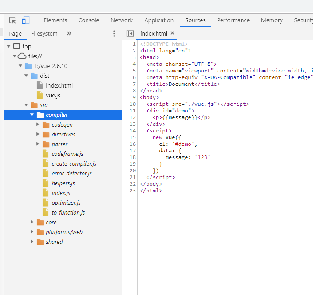Image resolution: width=313 pixels, height=295 pixels.
Task: Click the parser folder icon
Action: coord(46,144)
